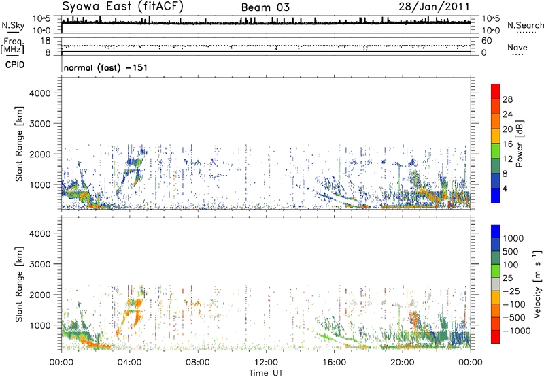
Task: Click the 'N.Search' legend label
Action: (526, 25)
